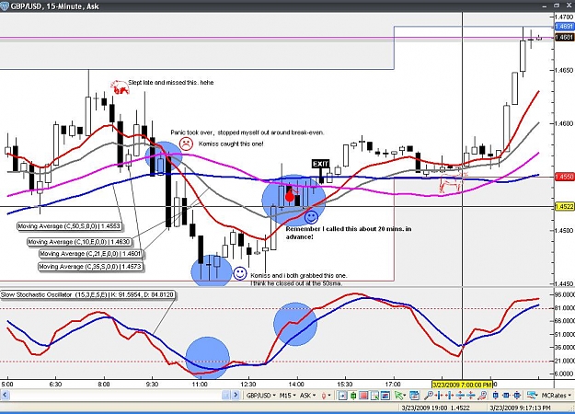Screen dimensions: 575x414
Task: Open the GBP/USD symbol dropdown
Action: 261,396
